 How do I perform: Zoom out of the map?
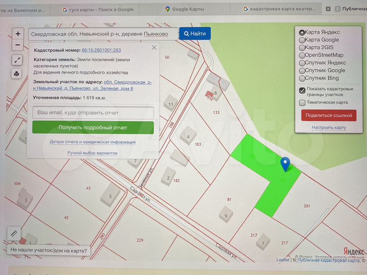[x=18, y=45]
